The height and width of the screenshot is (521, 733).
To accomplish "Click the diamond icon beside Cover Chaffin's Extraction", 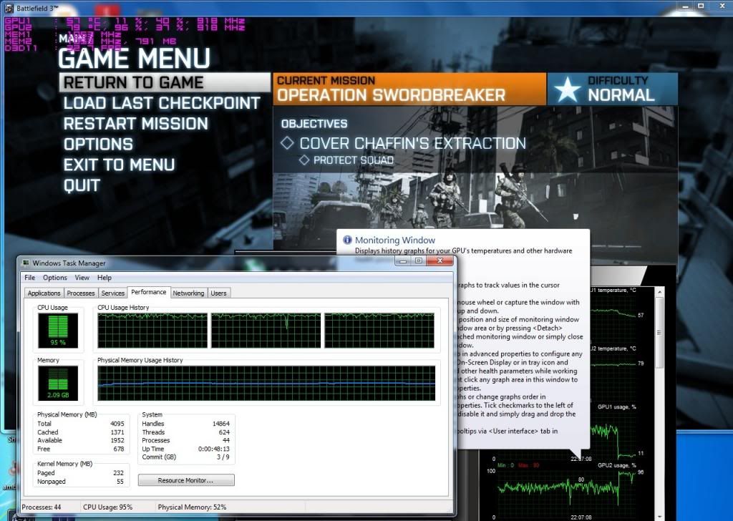I will [x=287, y=143].
